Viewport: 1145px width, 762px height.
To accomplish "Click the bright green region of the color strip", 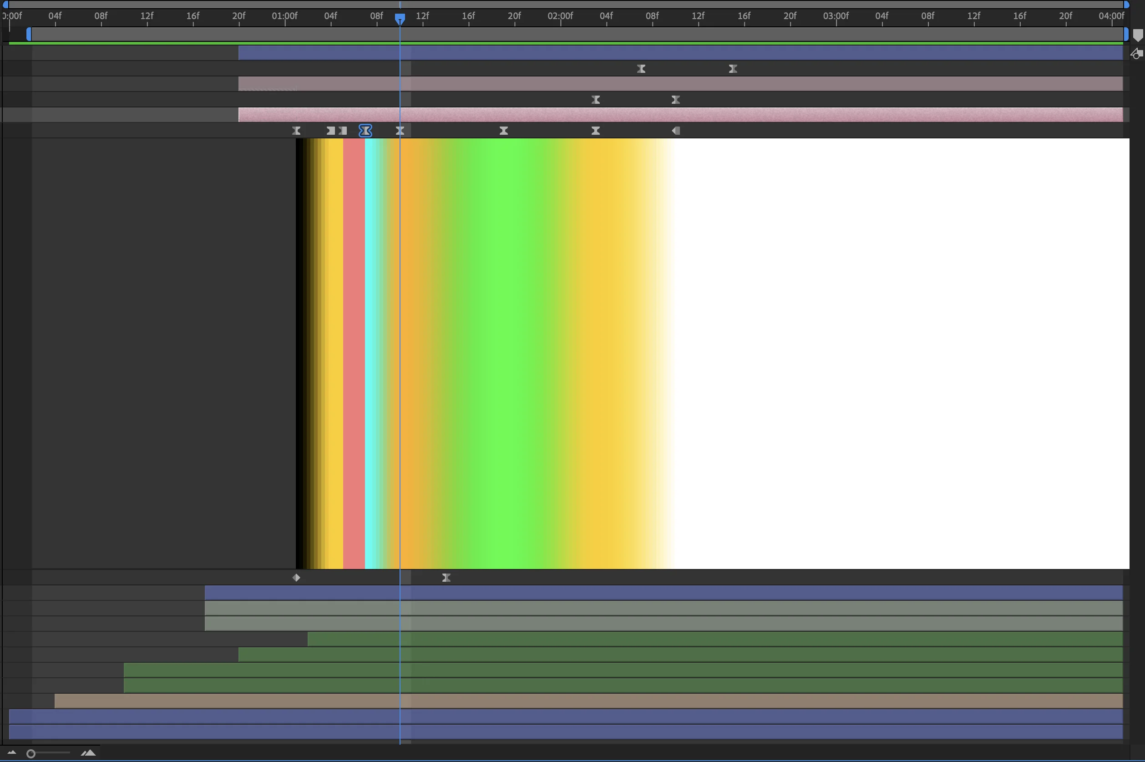I will click(503, 353).
